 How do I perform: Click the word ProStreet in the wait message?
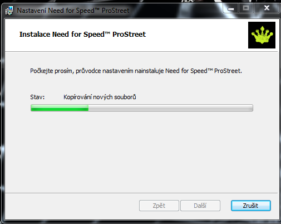pyautogui.click(x=228, y=71)
